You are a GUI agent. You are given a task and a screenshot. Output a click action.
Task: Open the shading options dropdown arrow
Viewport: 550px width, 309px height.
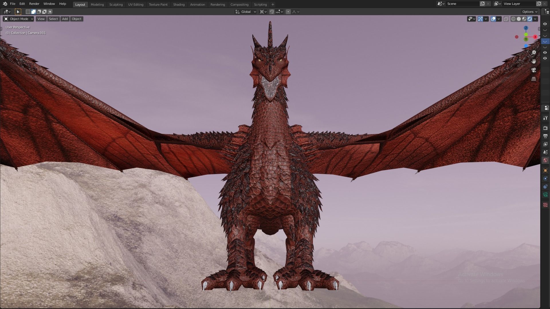point(535,19)
